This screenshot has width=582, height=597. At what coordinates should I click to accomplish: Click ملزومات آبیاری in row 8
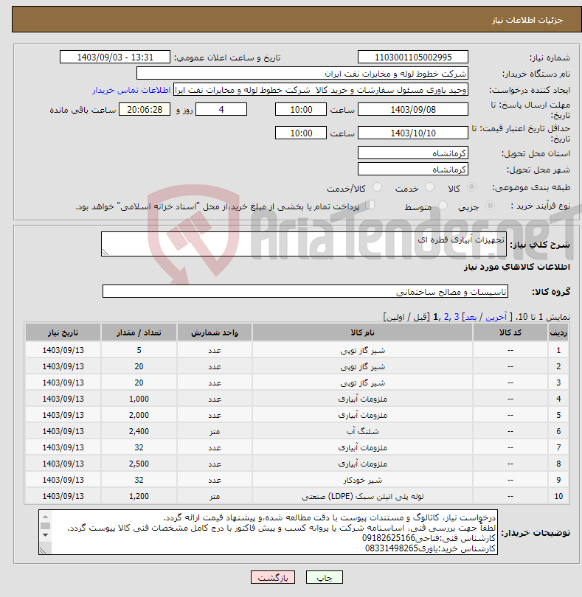362,464
